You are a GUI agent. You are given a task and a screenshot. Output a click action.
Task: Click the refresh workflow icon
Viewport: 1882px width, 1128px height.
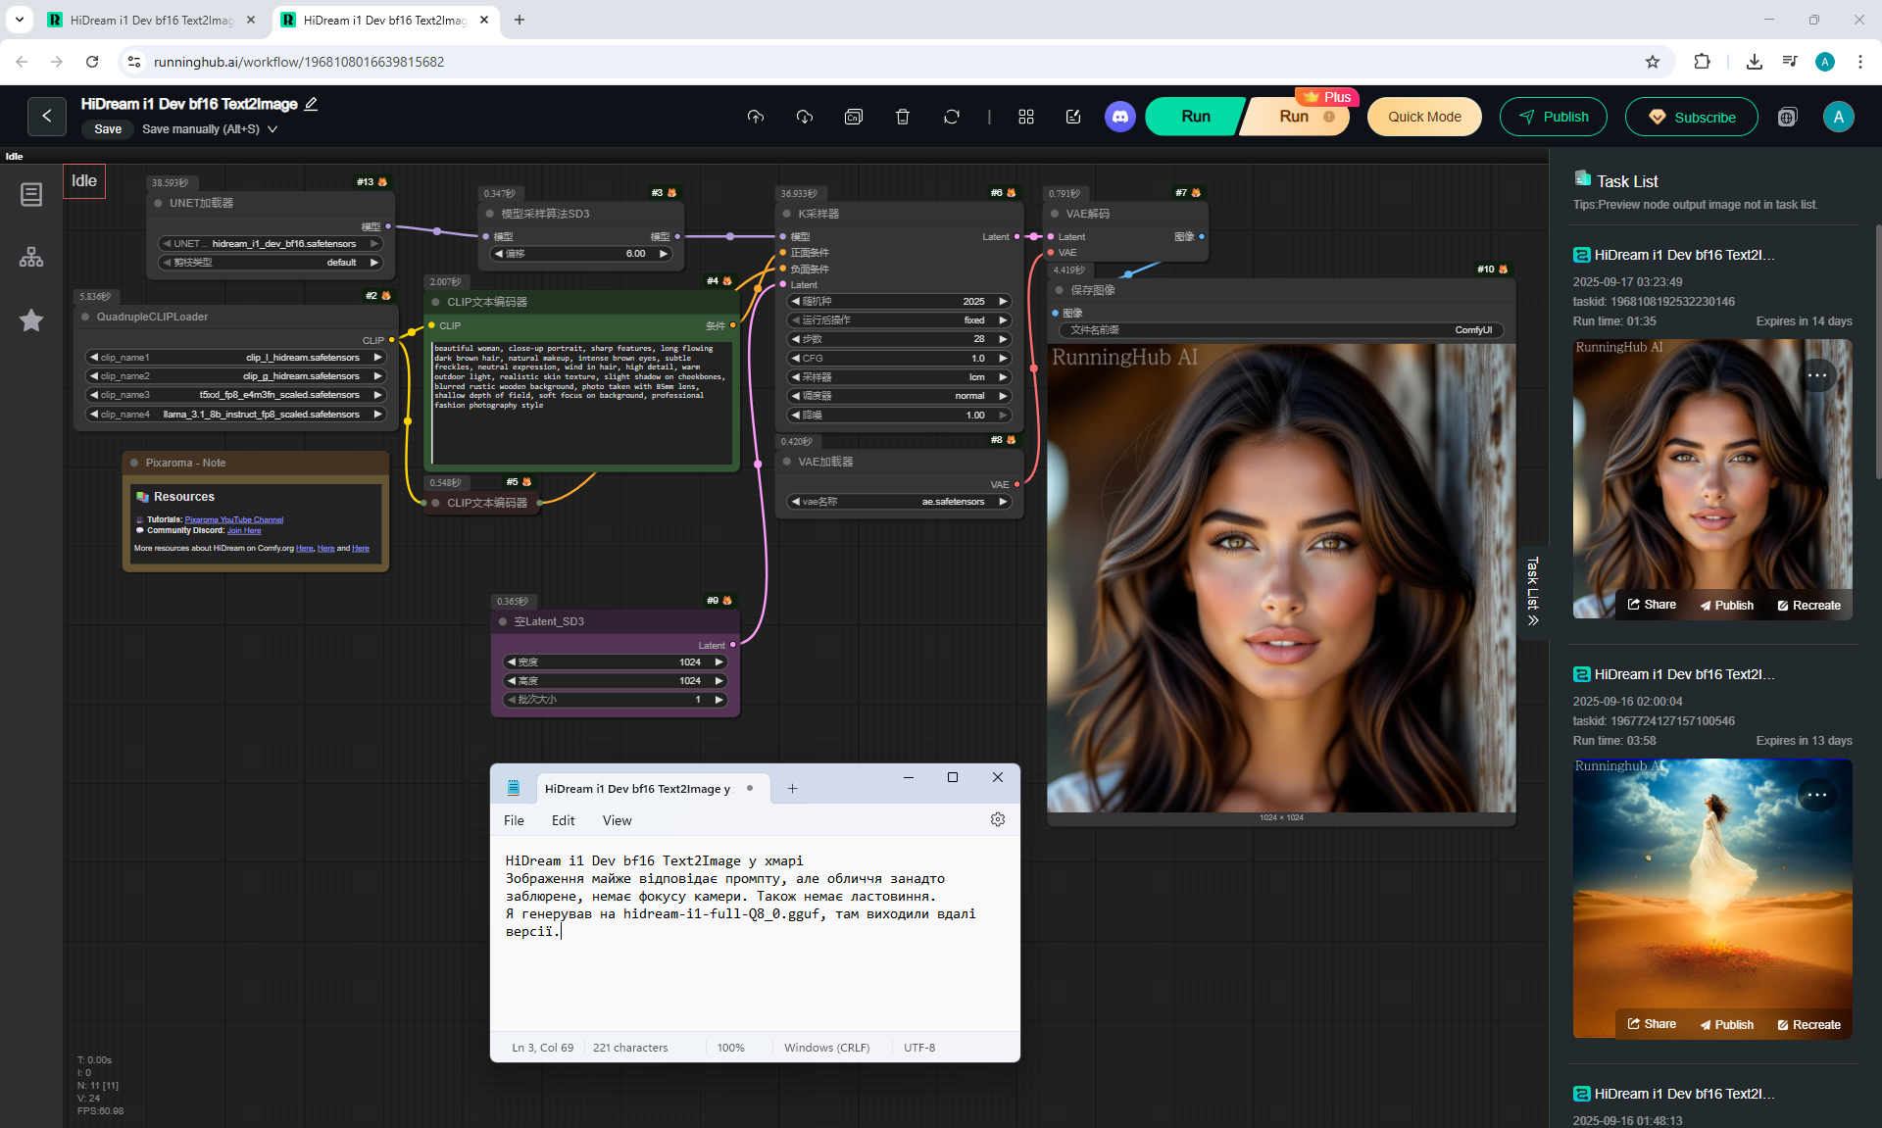pos(951,117)
